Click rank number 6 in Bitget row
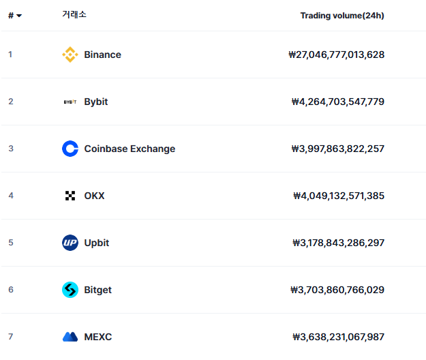 [x=11, y=289]
